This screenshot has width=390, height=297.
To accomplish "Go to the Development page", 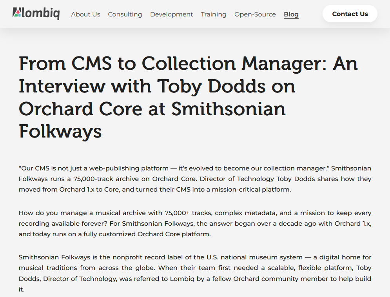I will click(x=171, y=14).
